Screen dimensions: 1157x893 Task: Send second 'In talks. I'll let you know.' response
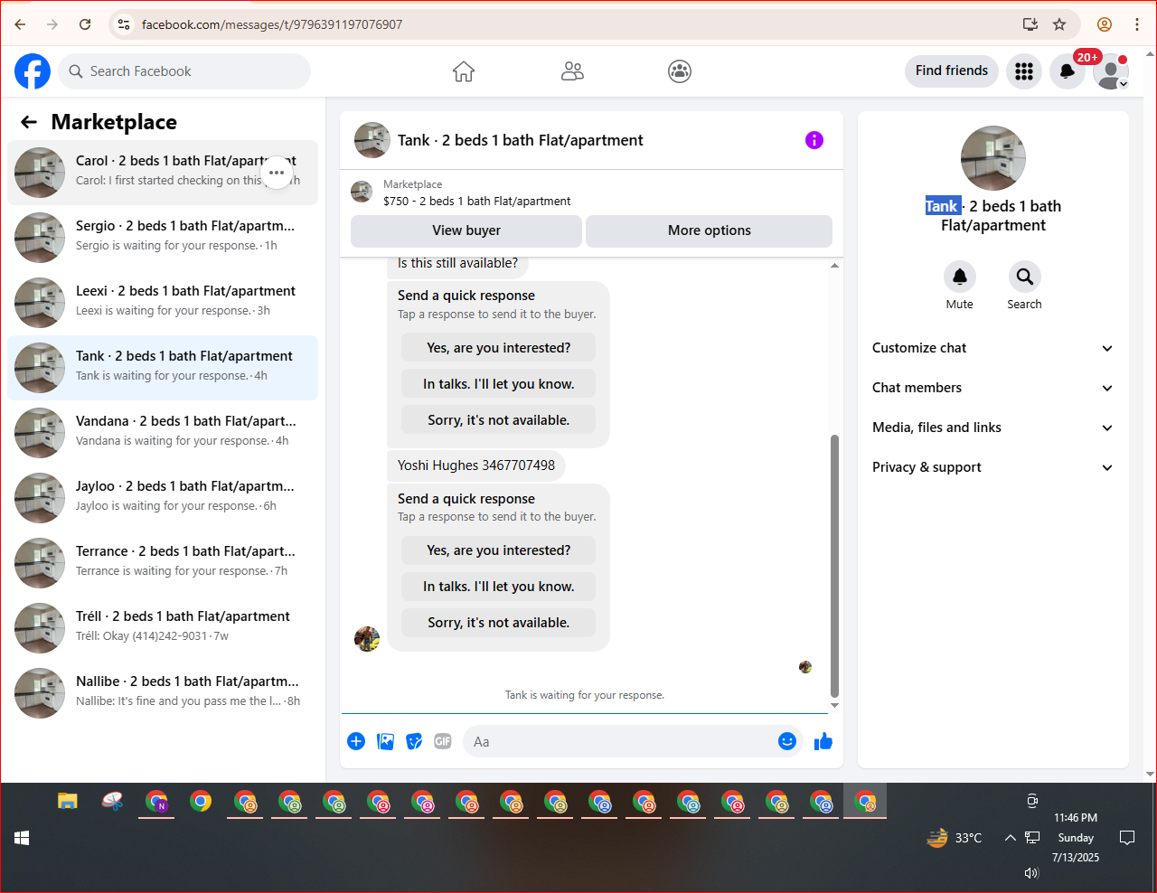point(499,587)
